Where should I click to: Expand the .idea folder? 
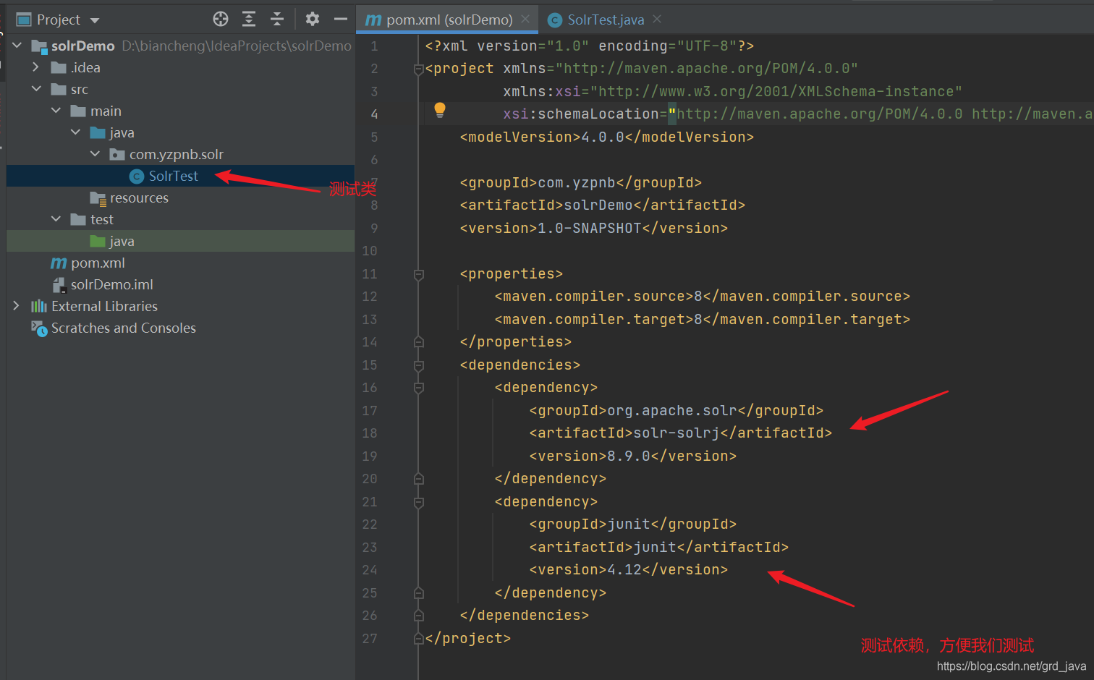[35, 67]
